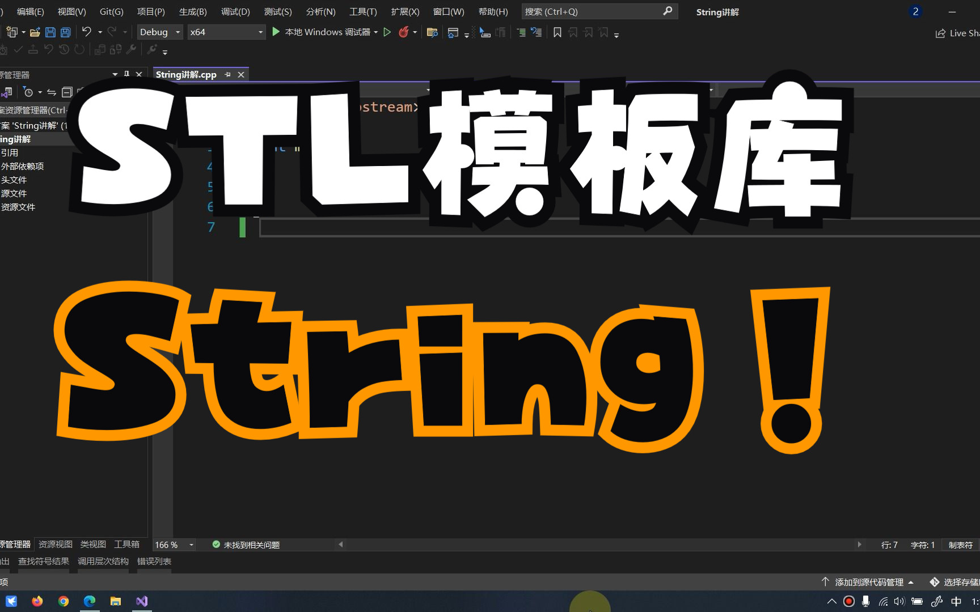
Task: Click the Solution Explorer view switch icon
Action: click(7, 92)
